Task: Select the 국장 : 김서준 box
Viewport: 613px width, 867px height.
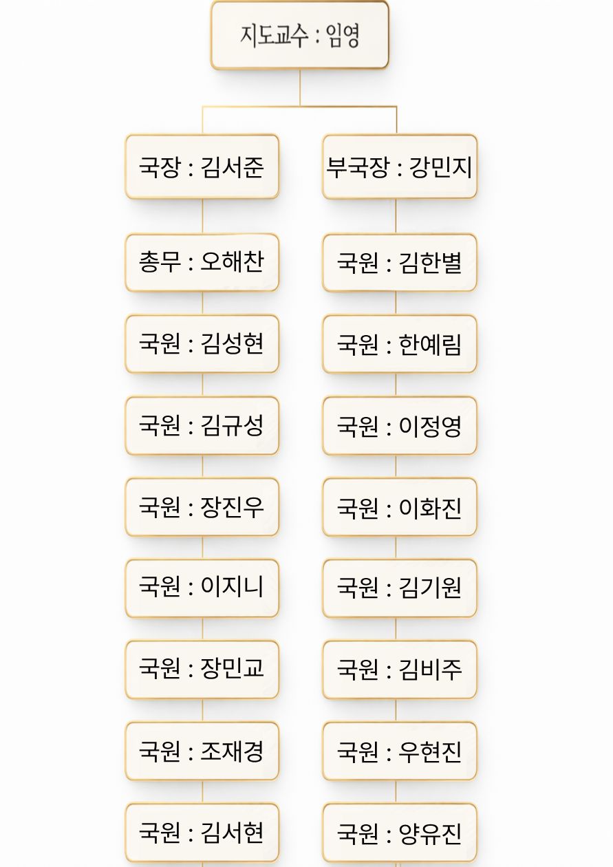Action: click(202, 167)
